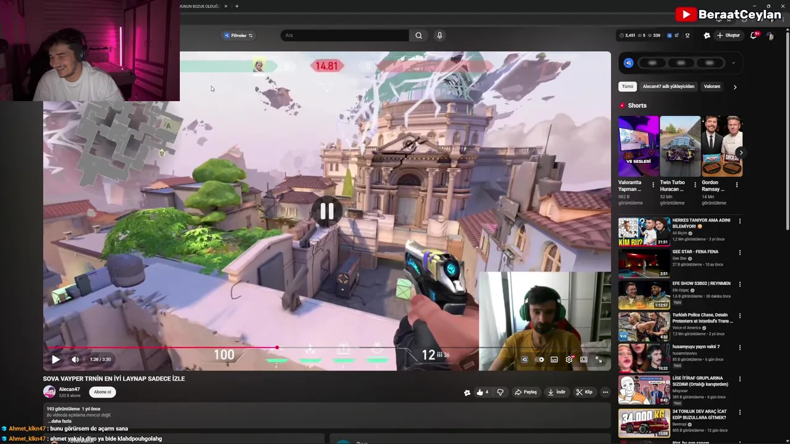Toggle the autoplay switch in the player
This screenshot has width=790, height=444.
click(540, 360)
